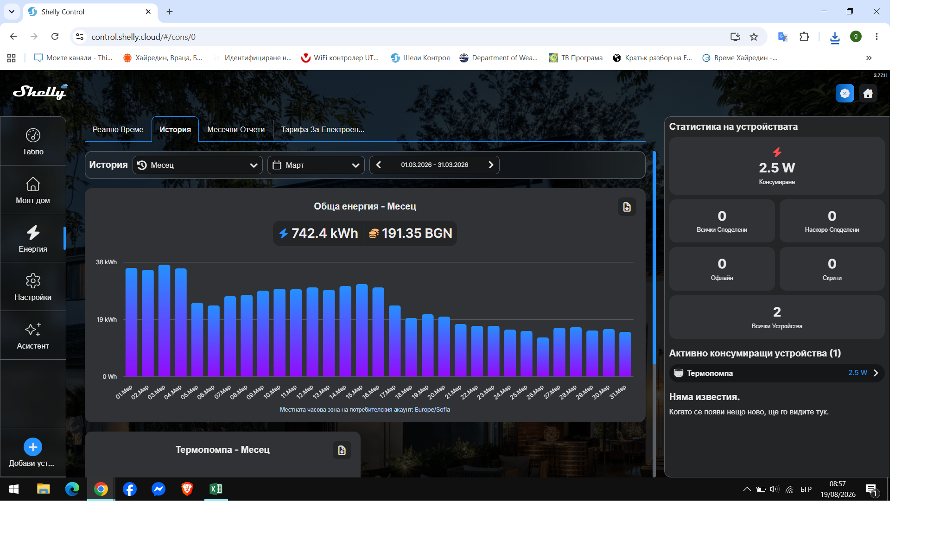Export Термопомпа chart data file icon
This screenshot has width=927, height=534.
coord(342,450)
